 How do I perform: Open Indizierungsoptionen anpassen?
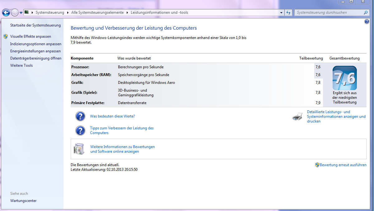click(x=36, y=44)
